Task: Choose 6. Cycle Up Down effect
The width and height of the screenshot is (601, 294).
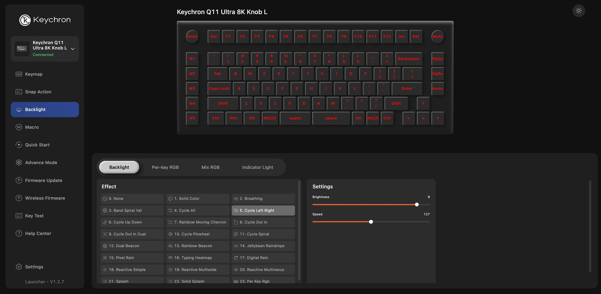Action: point(132,222)
